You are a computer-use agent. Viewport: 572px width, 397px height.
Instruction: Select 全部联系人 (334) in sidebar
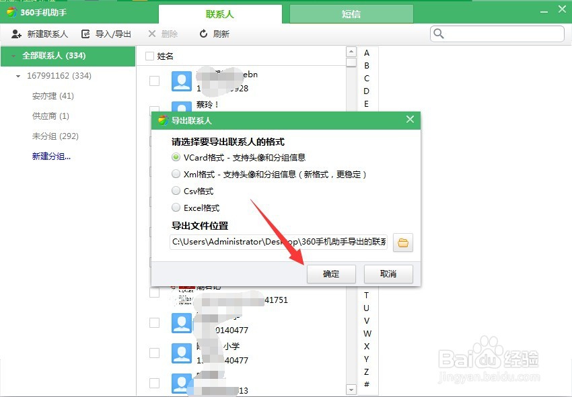point(68,56)
